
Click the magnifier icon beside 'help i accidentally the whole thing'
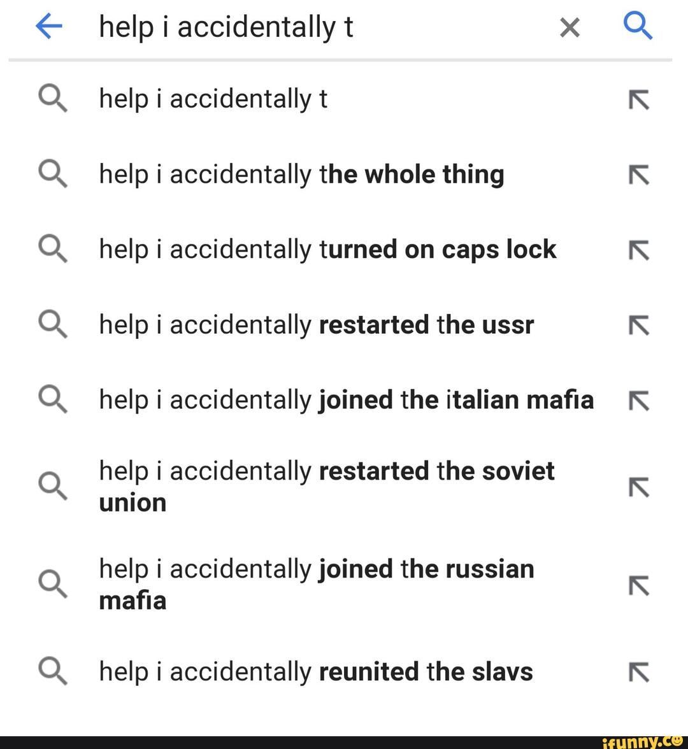point(53,173)
